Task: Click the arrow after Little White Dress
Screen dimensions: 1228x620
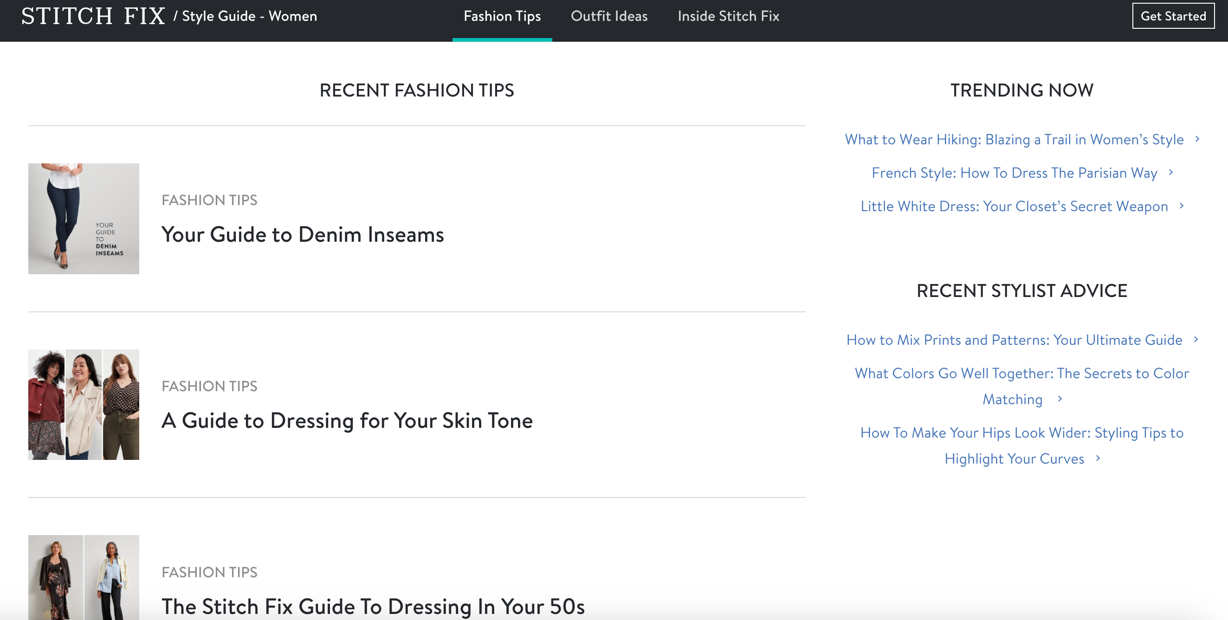Action: [1182, 206]
